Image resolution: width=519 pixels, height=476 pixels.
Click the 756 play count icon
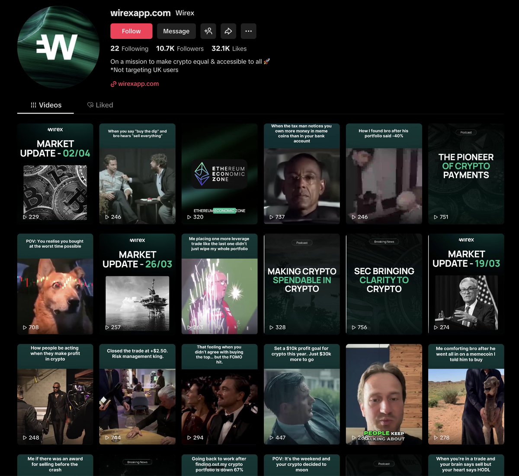point(354,327)
